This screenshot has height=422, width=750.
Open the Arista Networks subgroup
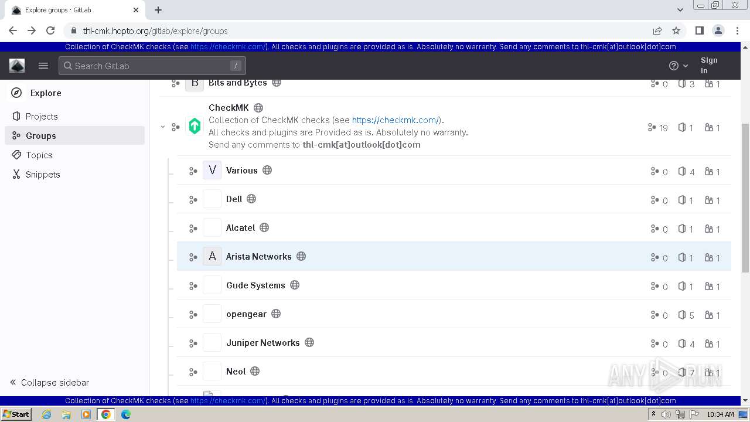259,256
